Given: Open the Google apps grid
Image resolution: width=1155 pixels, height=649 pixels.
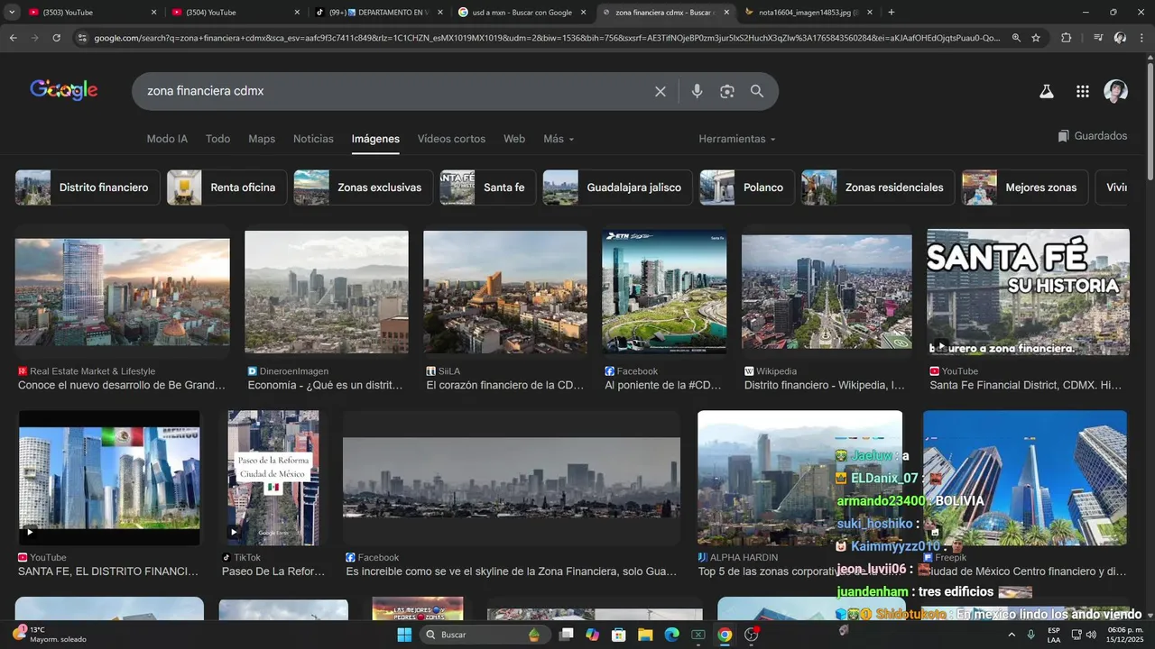Looking at the screenshot, I should 1083,91.
